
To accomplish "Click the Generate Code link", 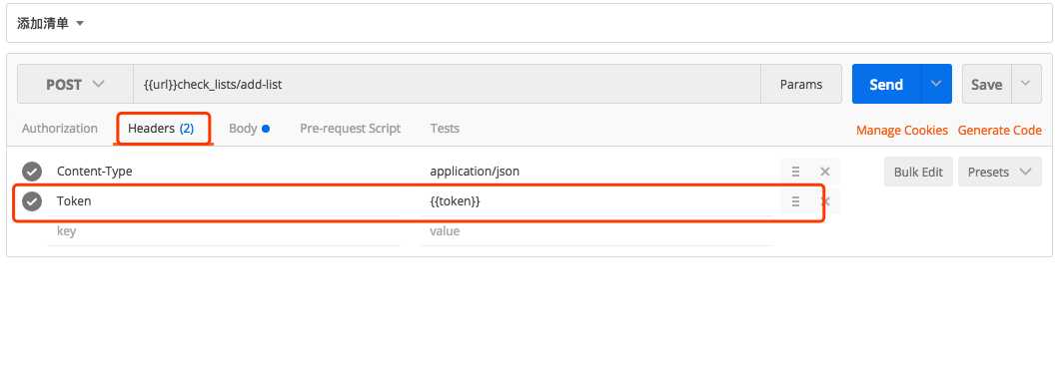I will pos(1000,130).
